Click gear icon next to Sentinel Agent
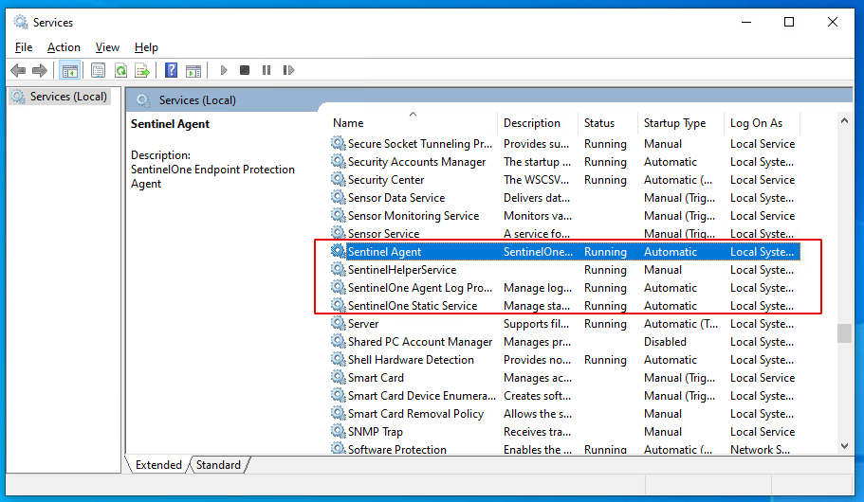 pos(338,252)
